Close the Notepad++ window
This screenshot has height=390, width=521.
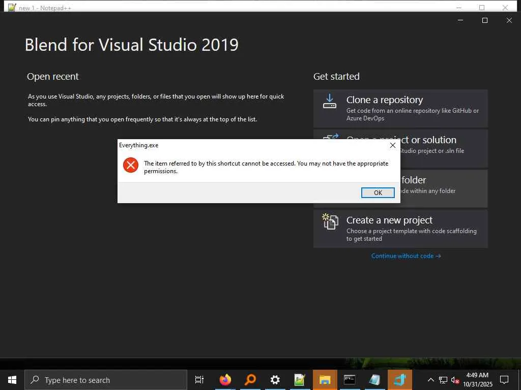(505, 8)
